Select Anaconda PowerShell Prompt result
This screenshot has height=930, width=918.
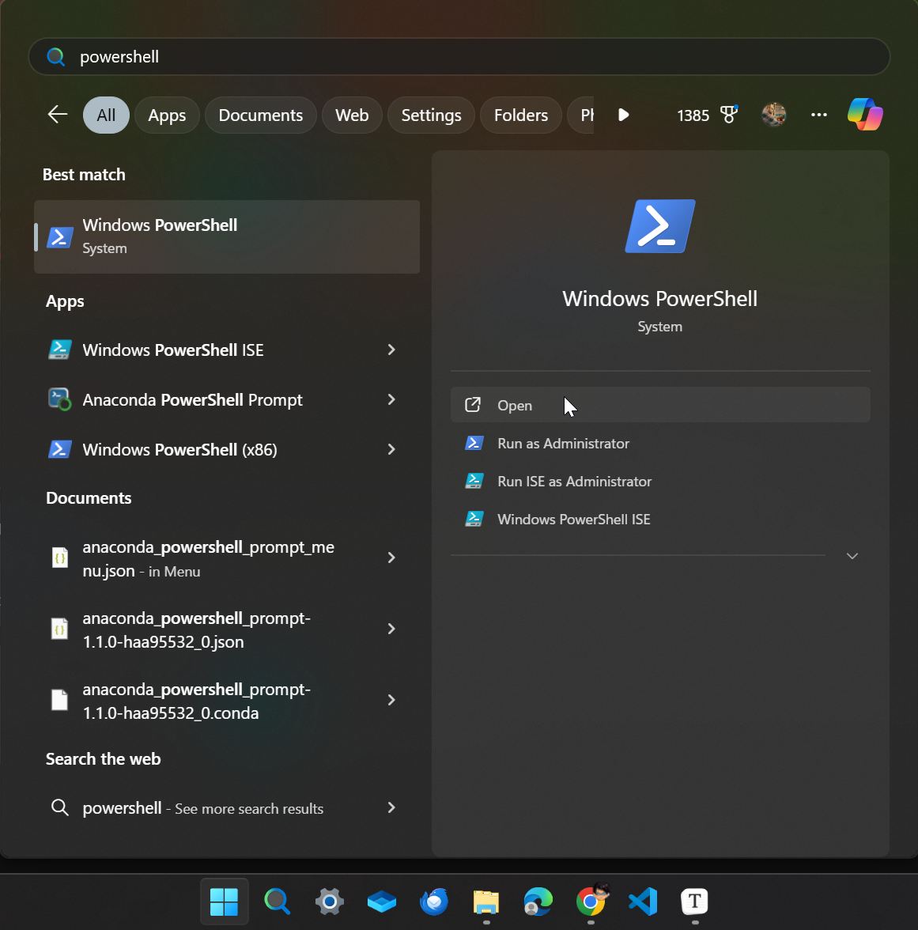click(227, 400)
